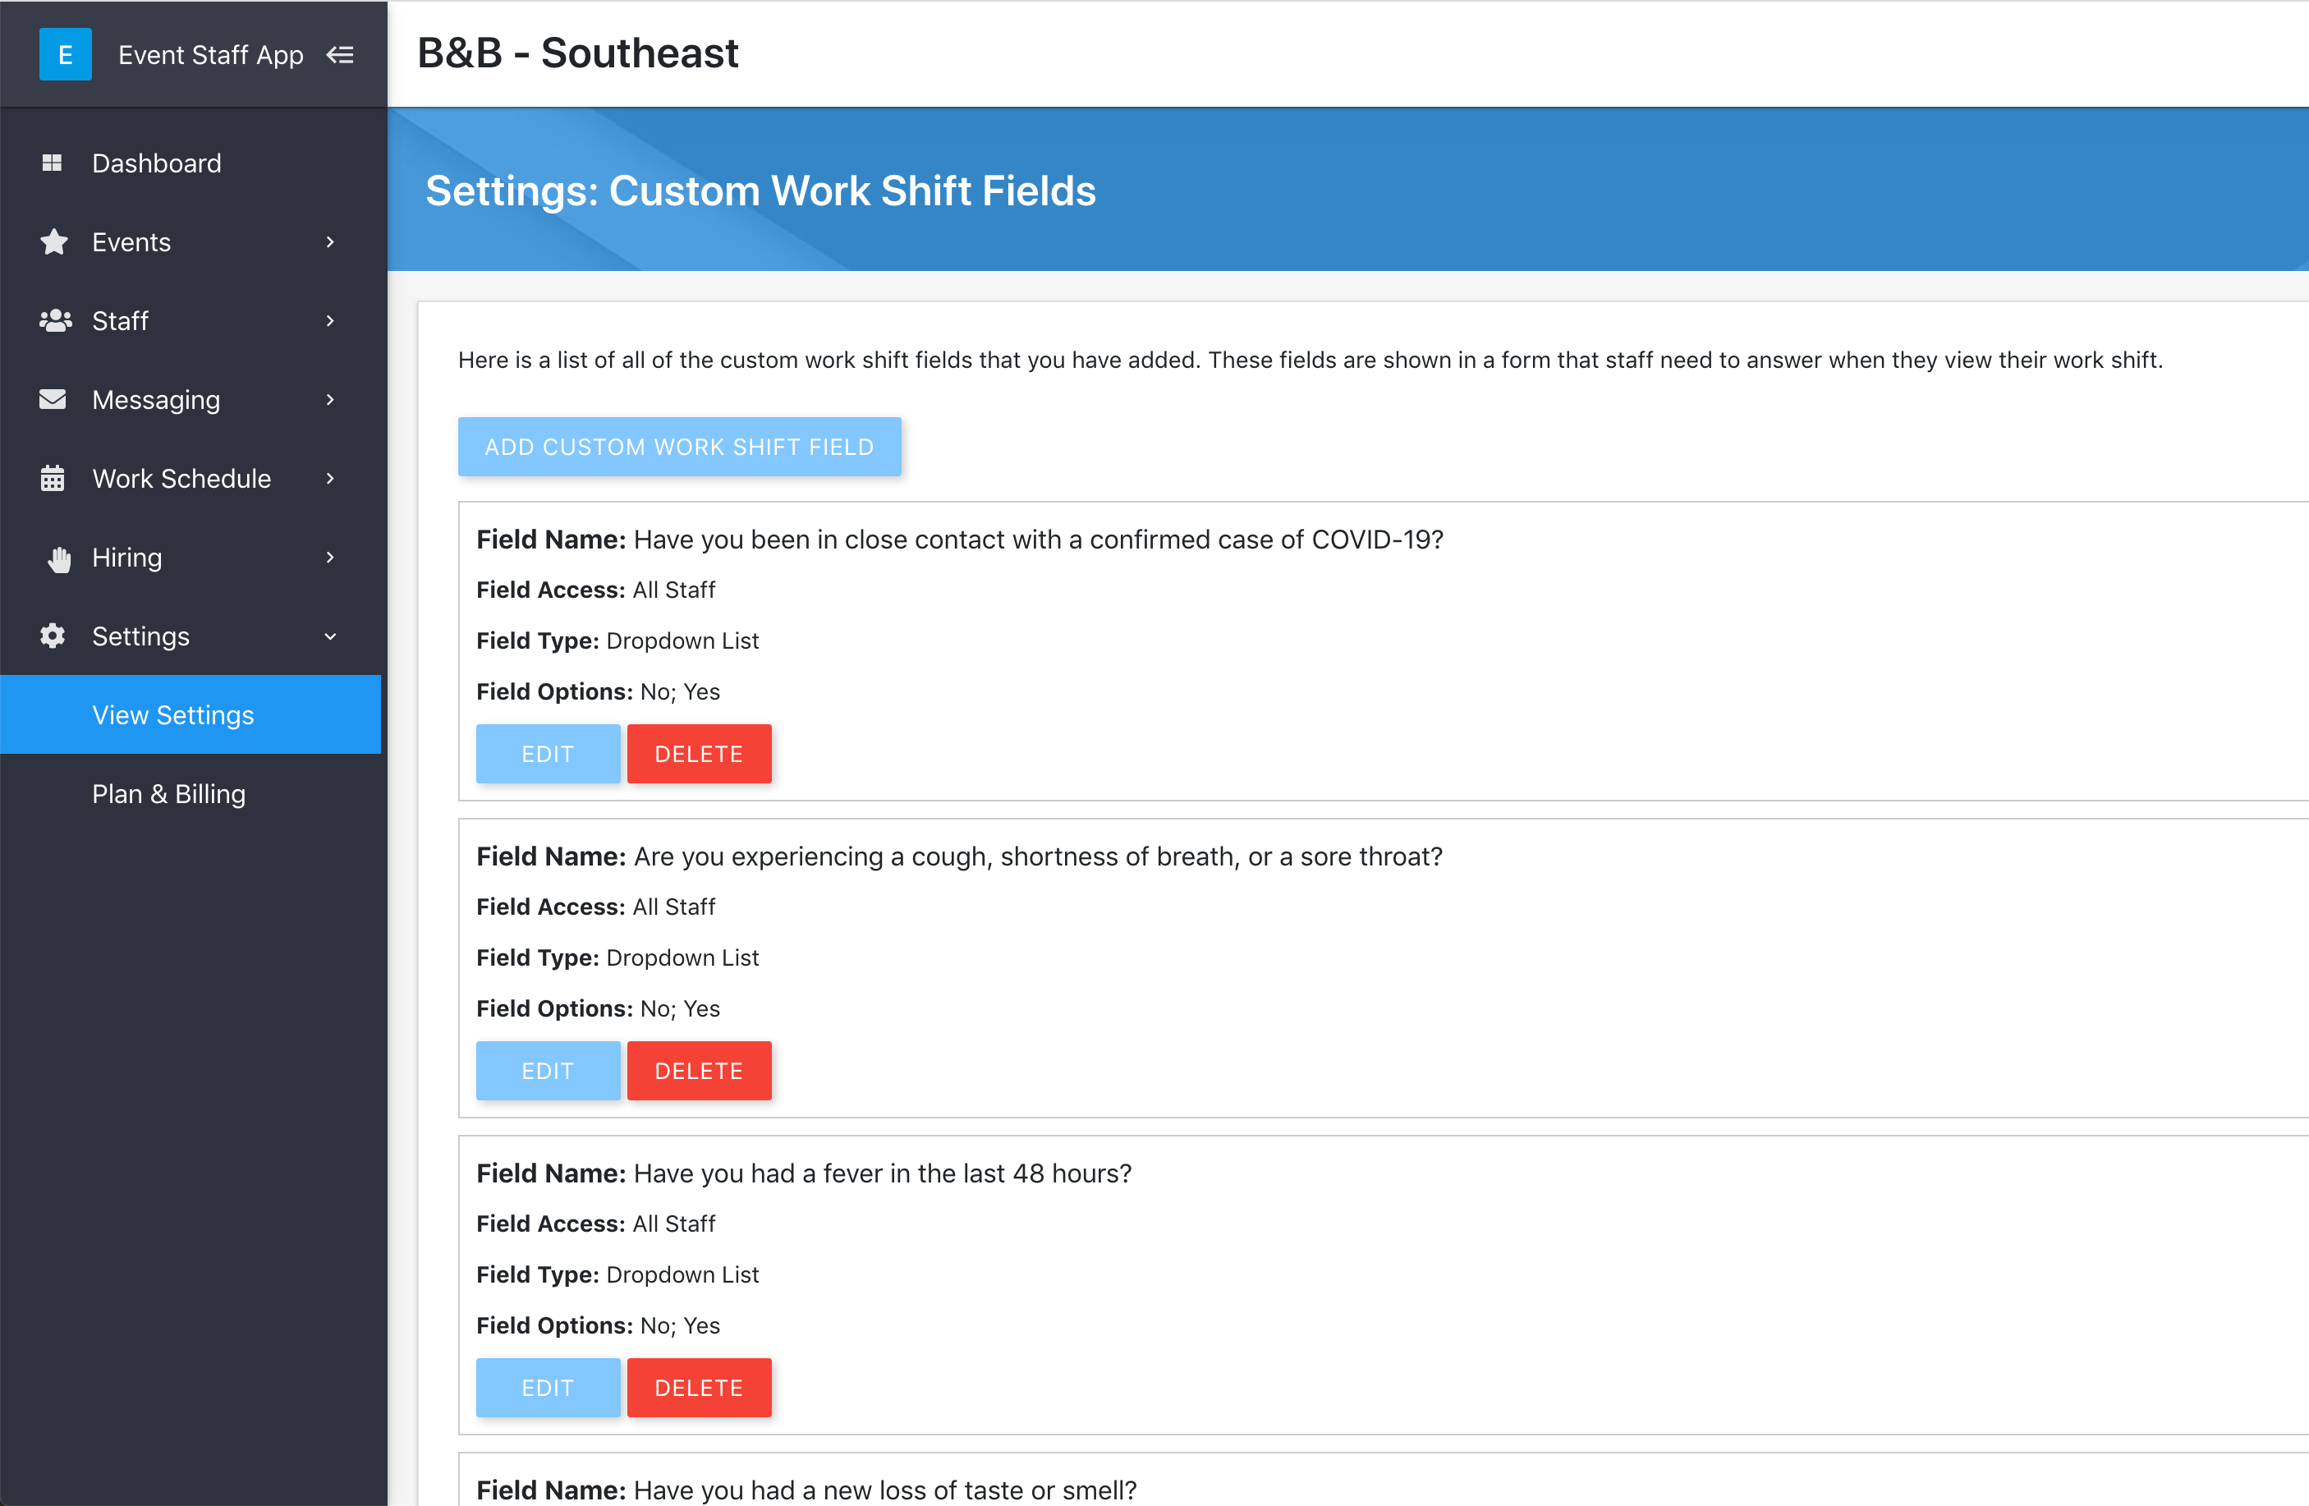The width and height of the screenshot is (2309, 1506).
Task: Click the Work Schedule calendar icon
Action: point(53,479)
